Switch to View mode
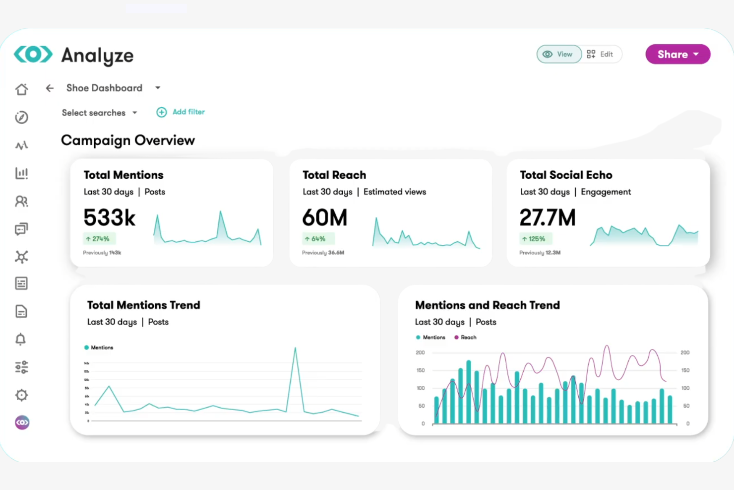 (559, 54)
